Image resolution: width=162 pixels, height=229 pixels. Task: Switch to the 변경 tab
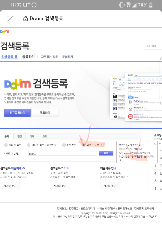(19, 136)
